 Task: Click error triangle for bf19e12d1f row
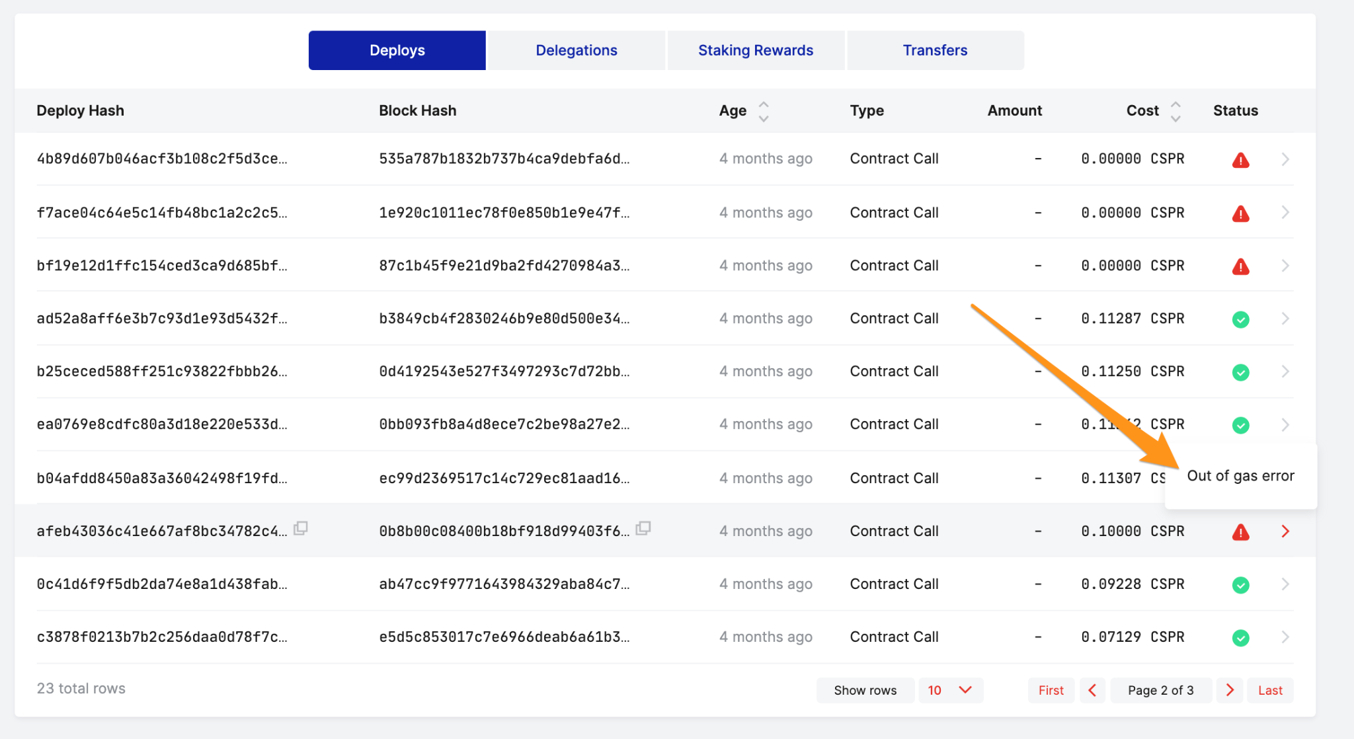point(1240,266)
